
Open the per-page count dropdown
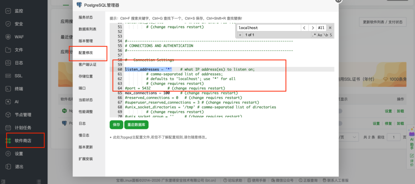349,137
